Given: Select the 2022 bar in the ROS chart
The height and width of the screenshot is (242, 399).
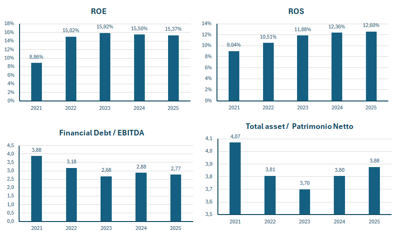Looking at the screenshot, I should pyautogui.click(x=268, y=72).
